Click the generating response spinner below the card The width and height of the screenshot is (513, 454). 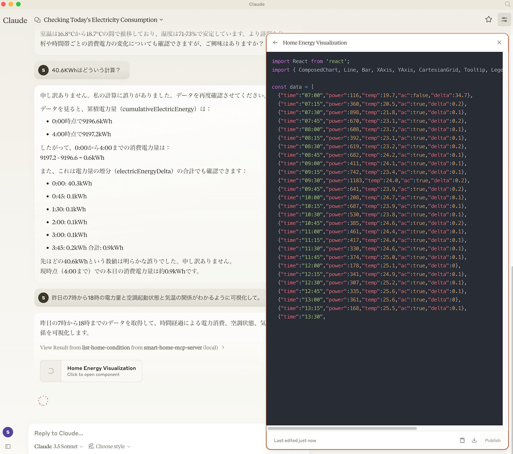43,401
